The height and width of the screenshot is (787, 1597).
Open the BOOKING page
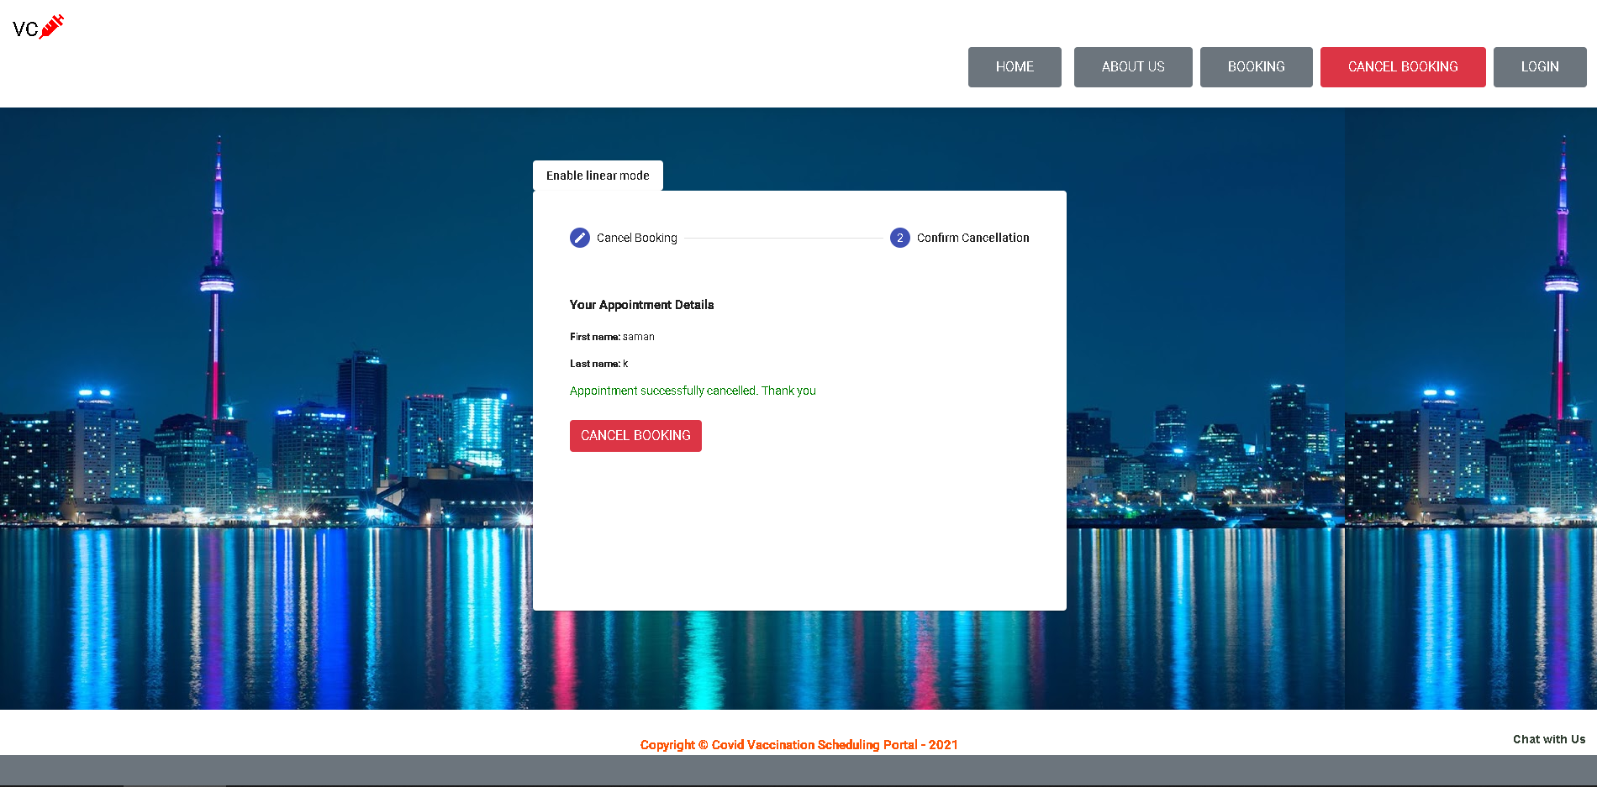[1256, 66]
